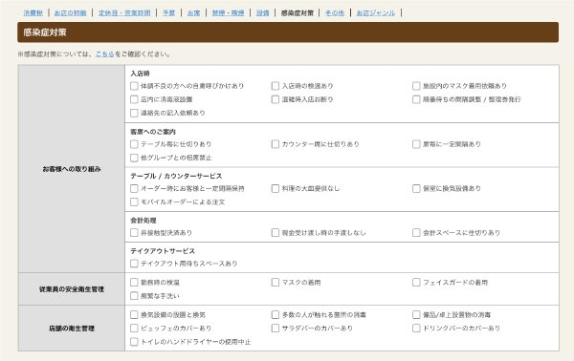Enable カウンター席に仕切りあり
The height and width of the screenshot is (361, 574).
(276, 144)
